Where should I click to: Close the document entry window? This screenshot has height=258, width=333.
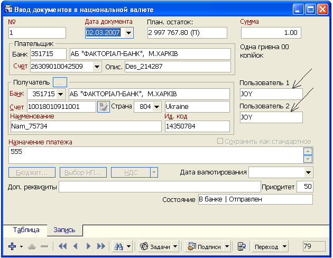click(x=323, y=10)
